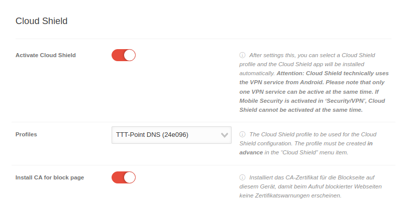The width and height of the screenshot is (407, 207).
Task: Open the Profiles dropdown showing TTT-Point DNS
Action: pos(166,135)
